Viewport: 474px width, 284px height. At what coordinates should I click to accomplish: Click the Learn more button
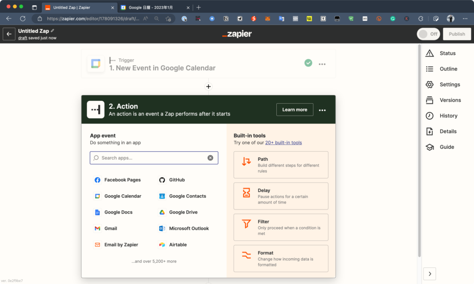(295, 110)
